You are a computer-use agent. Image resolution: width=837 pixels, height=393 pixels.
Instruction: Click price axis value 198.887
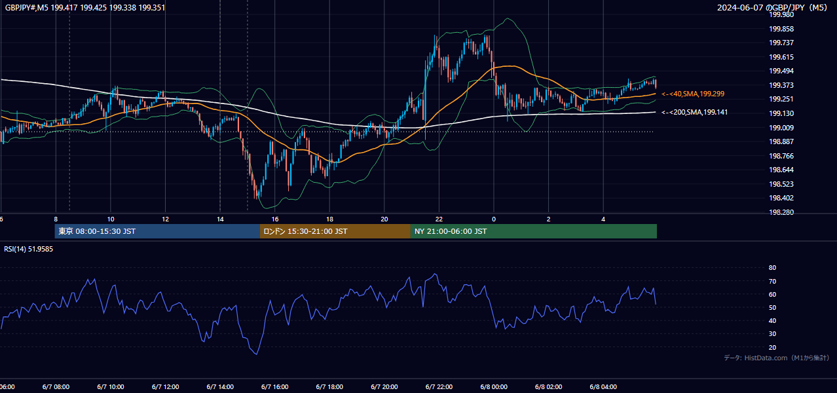coord(781,141)
